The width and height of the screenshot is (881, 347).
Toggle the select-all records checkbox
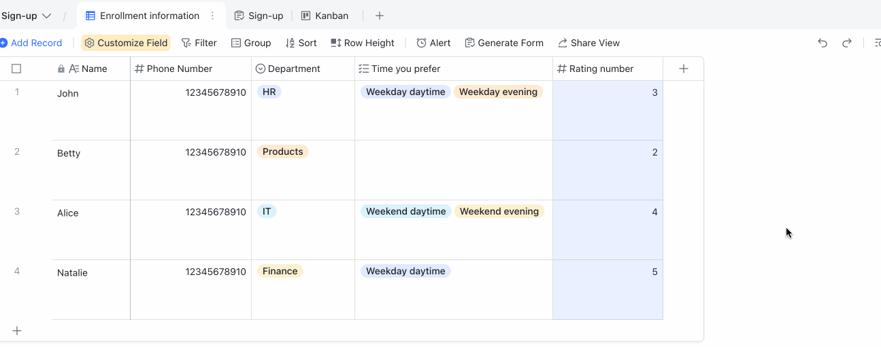[16, 69]
